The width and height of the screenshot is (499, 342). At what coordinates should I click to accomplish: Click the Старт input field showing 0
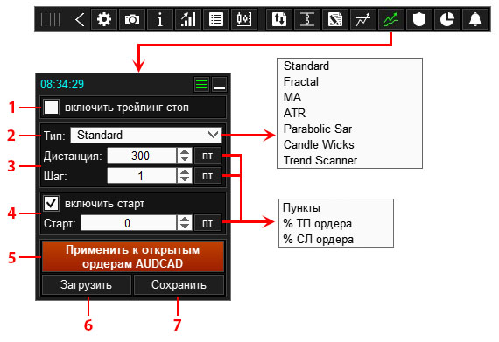[129, 223]
